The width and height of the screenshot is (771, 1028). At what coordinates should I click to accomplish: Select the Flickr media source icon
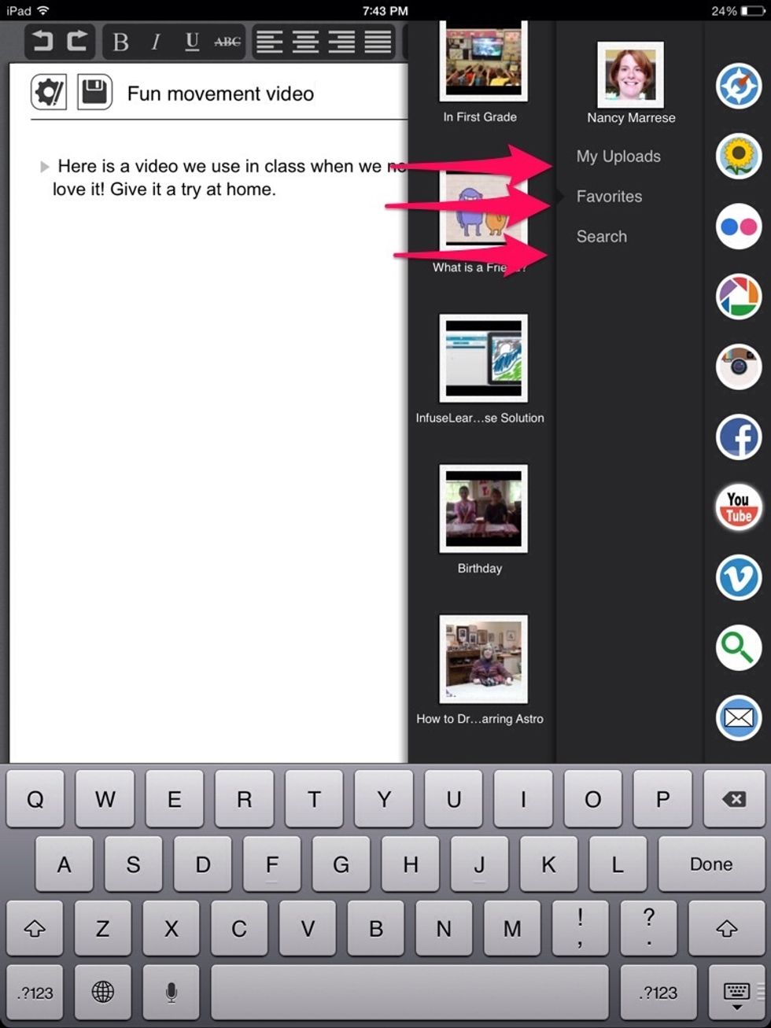(738, 227)
